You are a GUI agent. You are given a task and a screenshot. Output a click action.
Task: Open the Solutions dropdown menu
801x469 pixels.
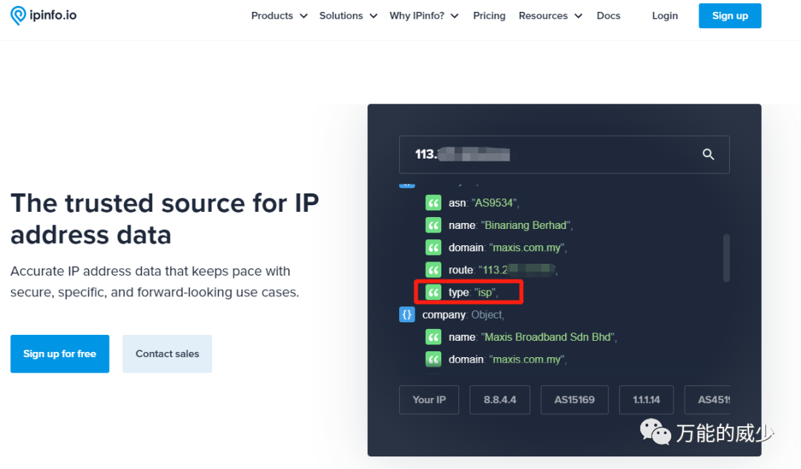point(348,16)
